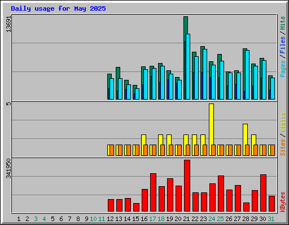The height and width of the screenshot is (225, 289).
Task: Click the cyan files bar for day 28
Action: click(247, 75)
